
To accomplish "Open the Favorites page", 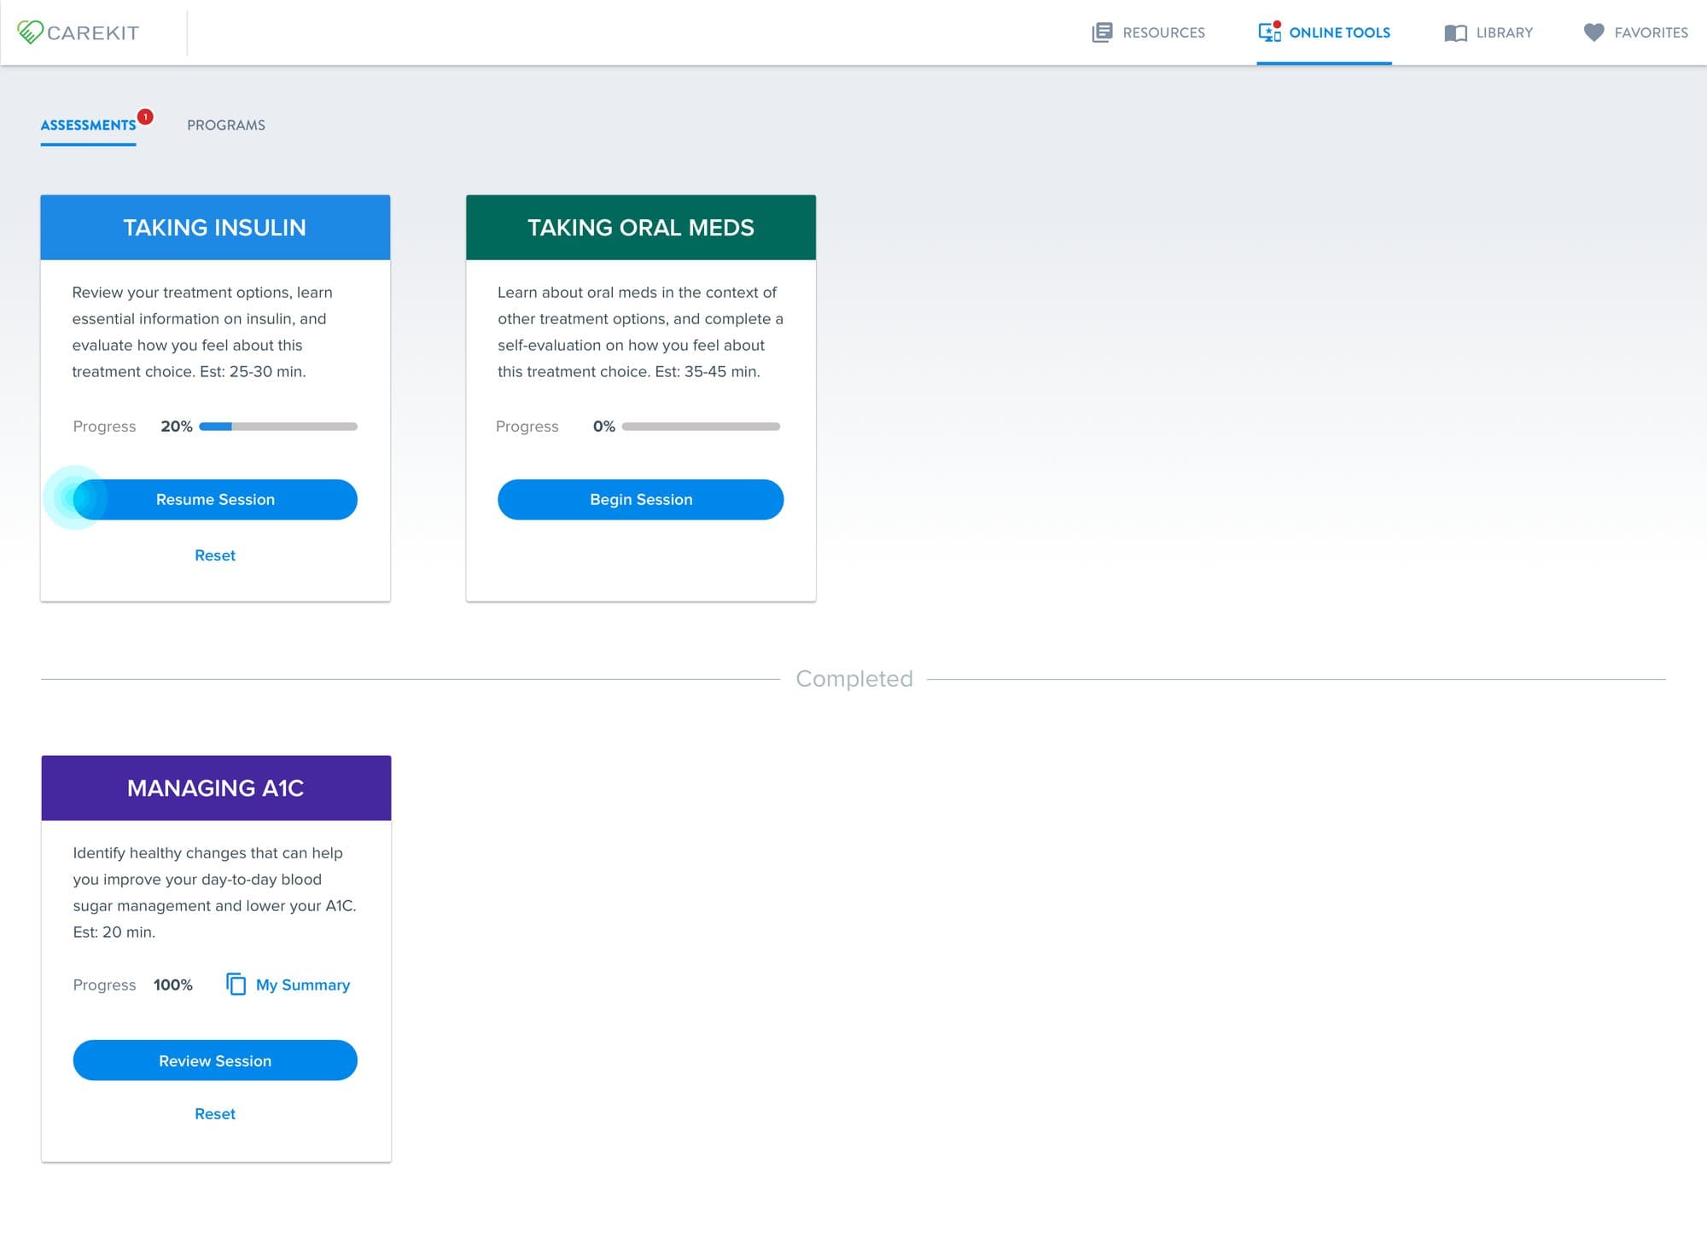I will pyautogui.click(x=1635, y=32).
